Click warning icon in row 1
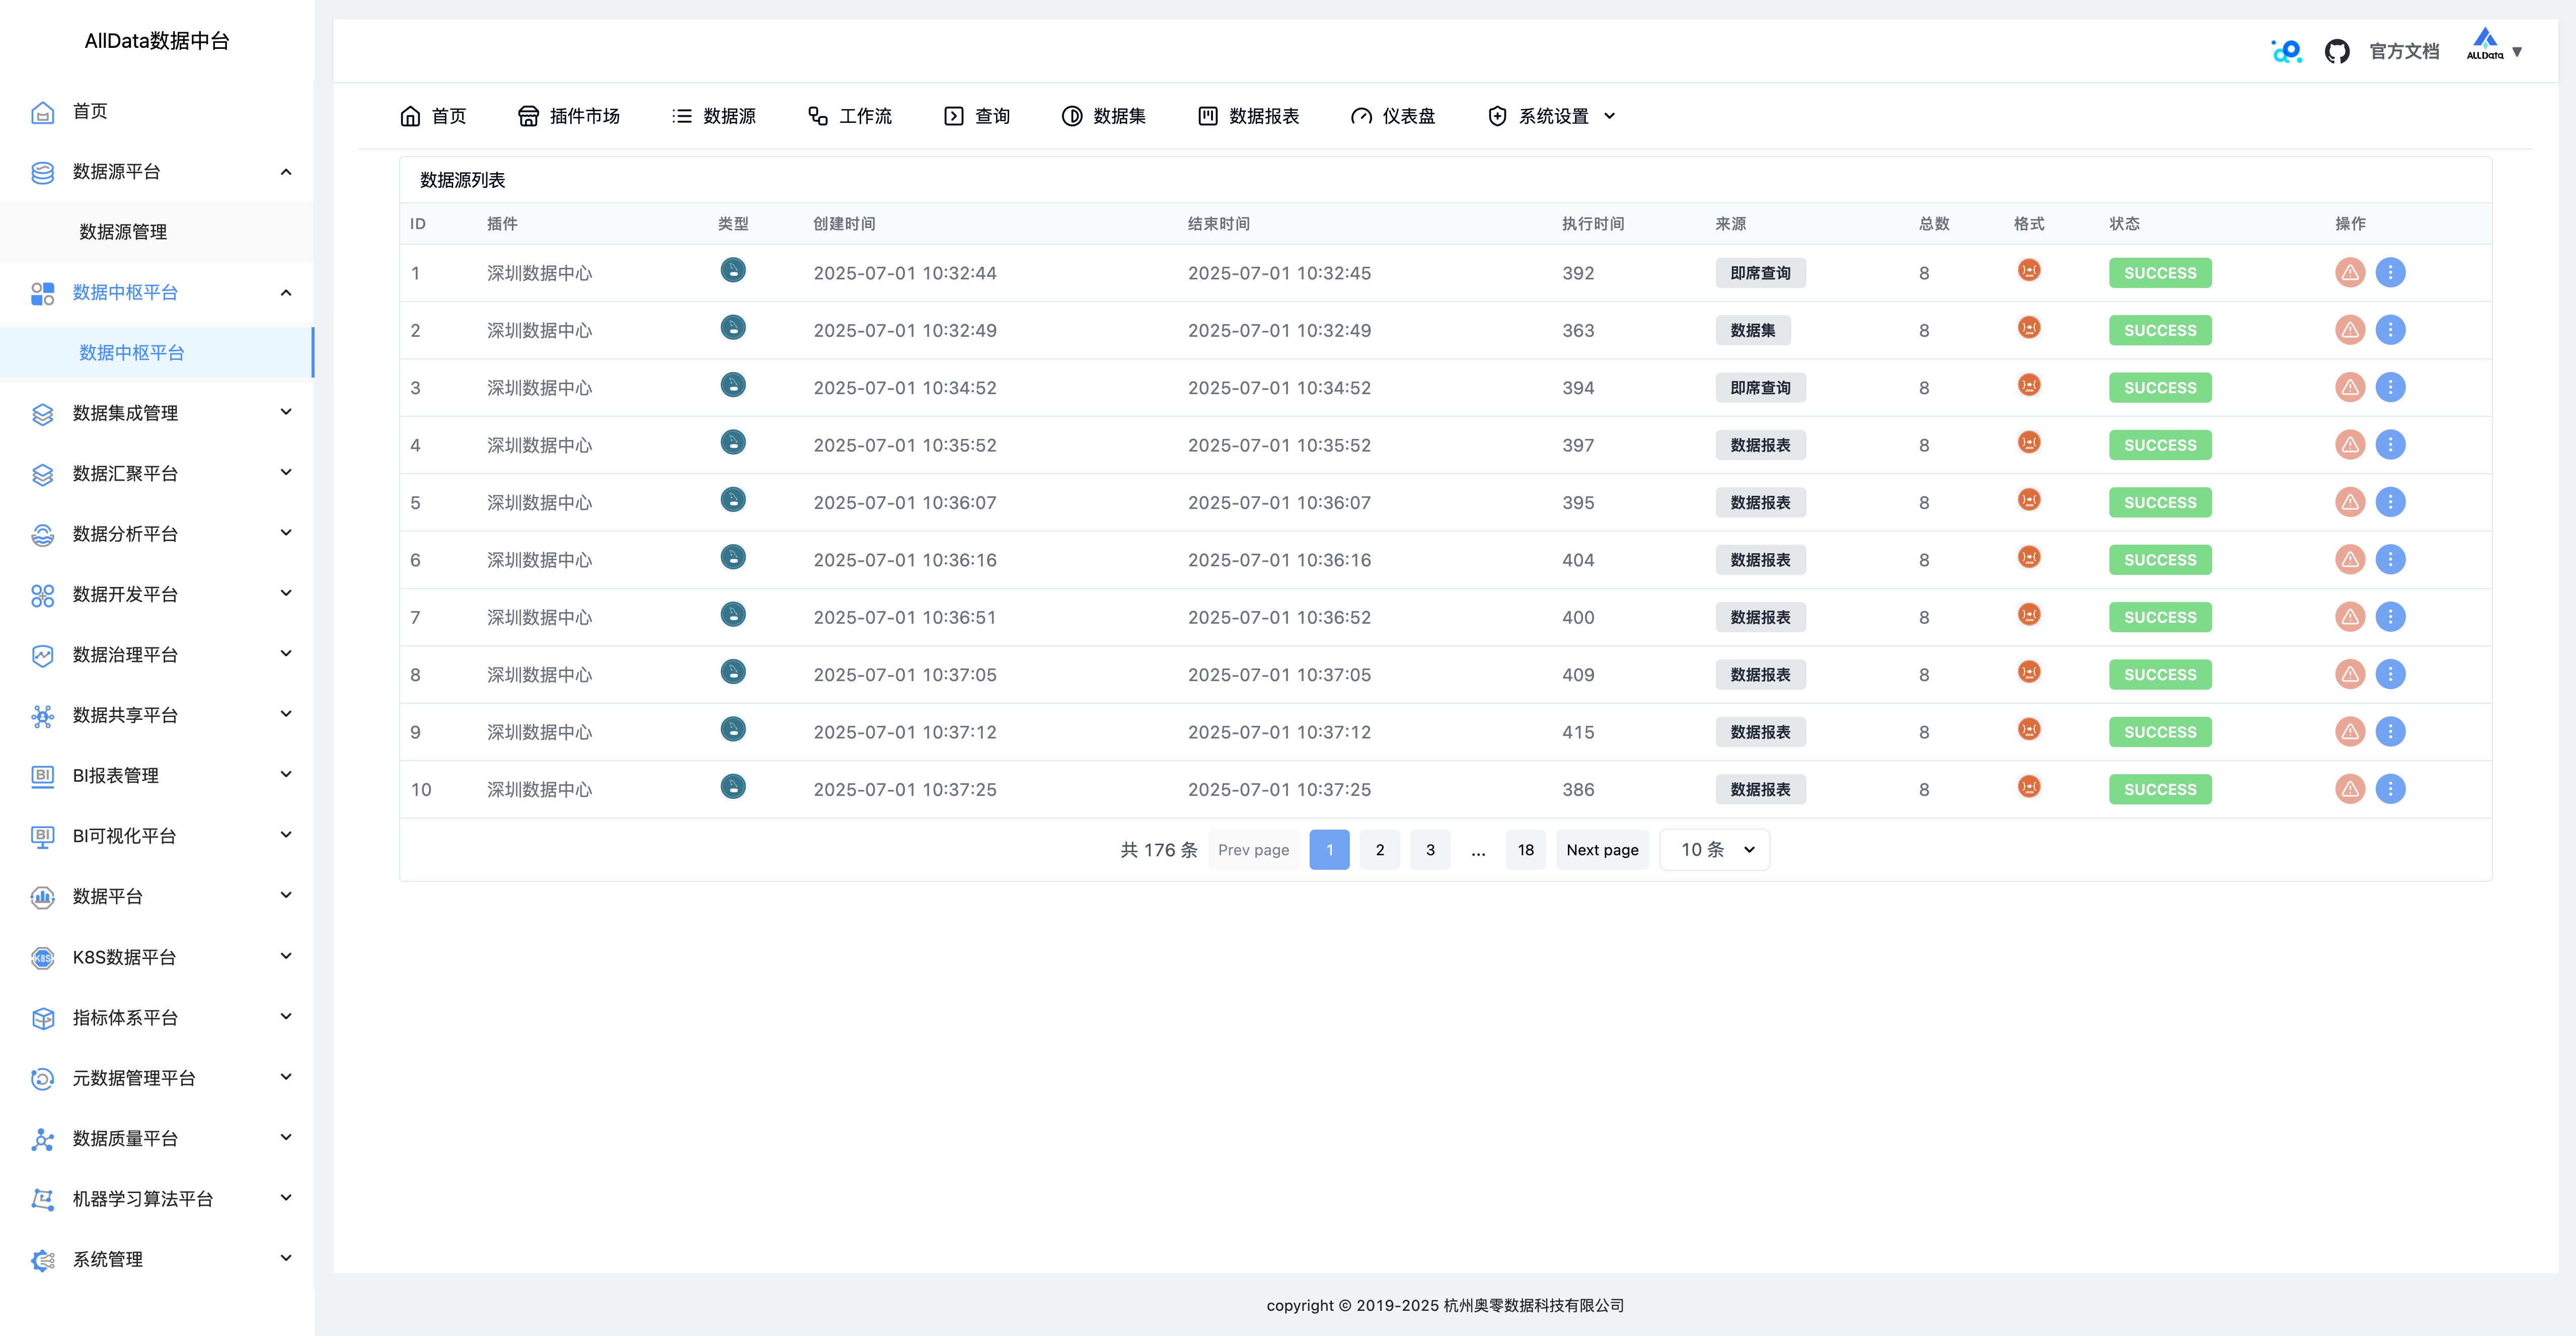 click(2349, 272)
